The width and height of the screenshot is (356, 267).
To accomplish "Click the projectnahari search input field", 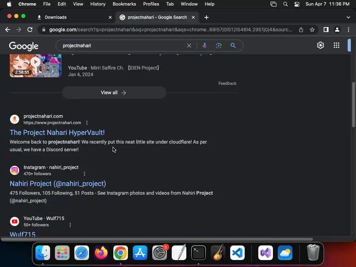I will coord(123,46).
